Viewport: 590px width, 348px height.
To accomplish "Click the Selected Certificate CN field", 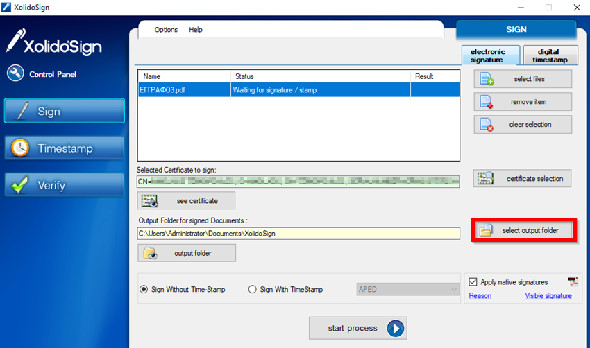I will pos(298,182).
